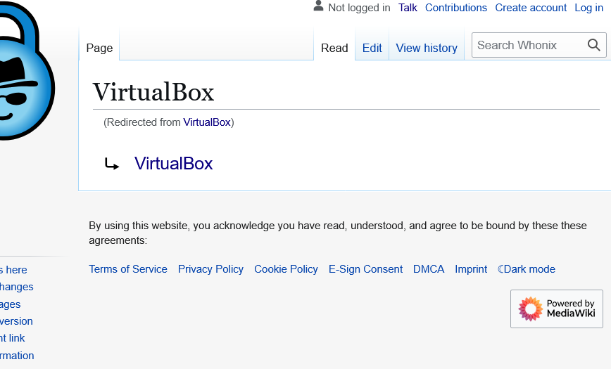
Task: Click the 'Not logged in' text
Action: (x=359, y=8)
